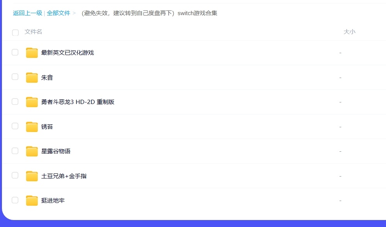Image resolution: width=386 pixels, height=227 pixels.
Task: Check the box for 最新英文已汉化游戏
Action: [15, 52]
